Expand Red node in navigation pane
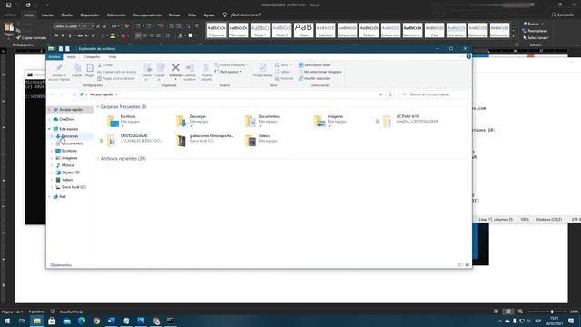Viewport: 581px width, 327px height. pos(49,197)
